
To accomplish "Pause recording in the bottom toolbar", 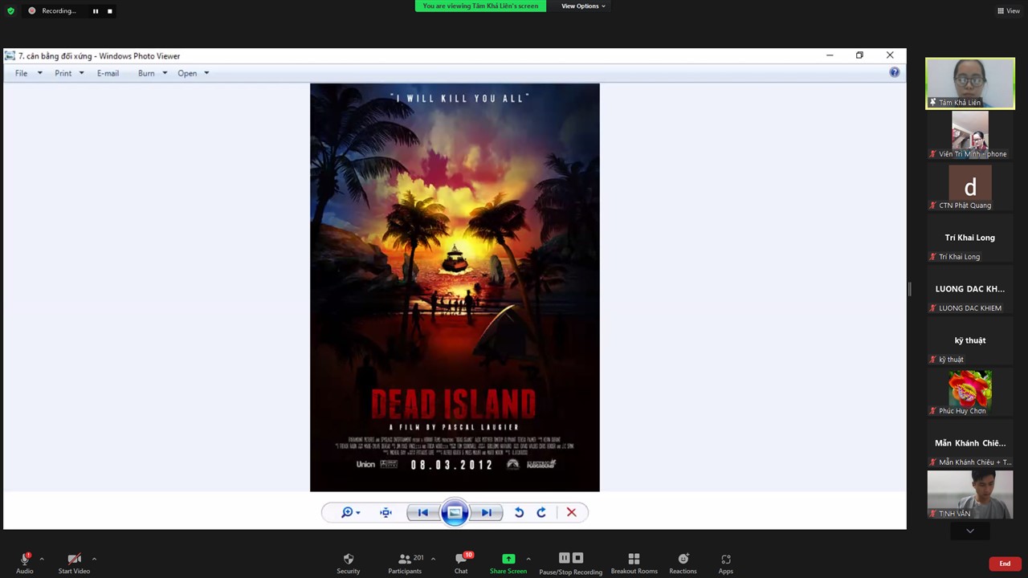I will pos(564,558).
